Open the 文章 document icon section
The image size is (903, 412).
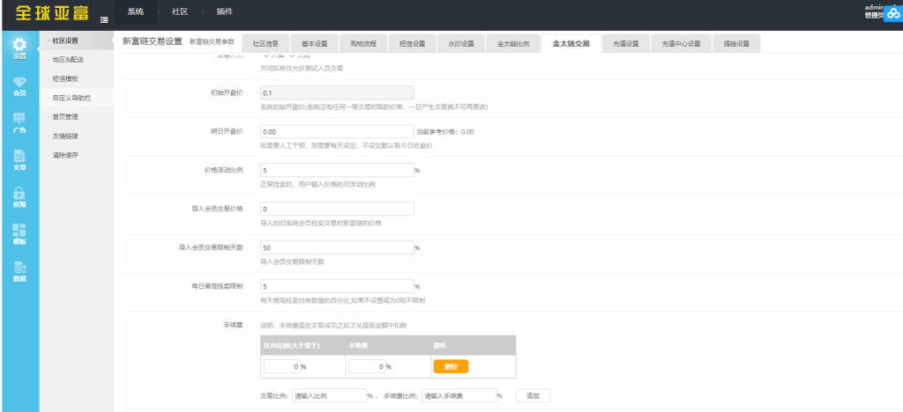19,160
